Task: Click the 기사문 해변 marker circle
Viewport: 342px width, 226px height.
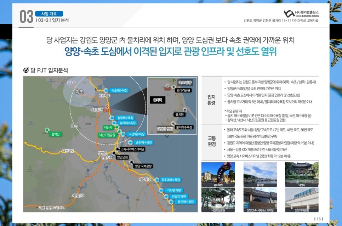Action: pyautogui.click(x=161, y=191)
